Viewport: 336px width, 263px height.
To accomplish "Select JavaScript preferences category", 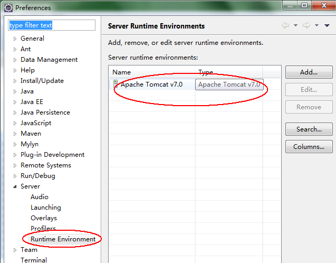I will click(36, 123).
